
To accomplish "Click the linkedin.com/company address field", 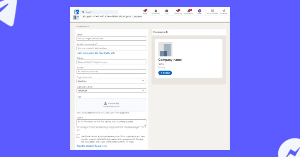I will click(111, 48).
